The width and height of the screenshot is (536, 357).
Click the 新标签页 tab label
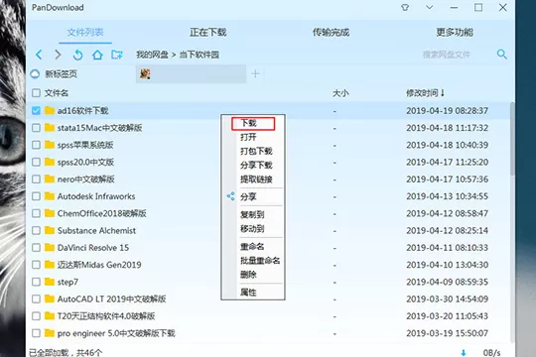(61, 73)
